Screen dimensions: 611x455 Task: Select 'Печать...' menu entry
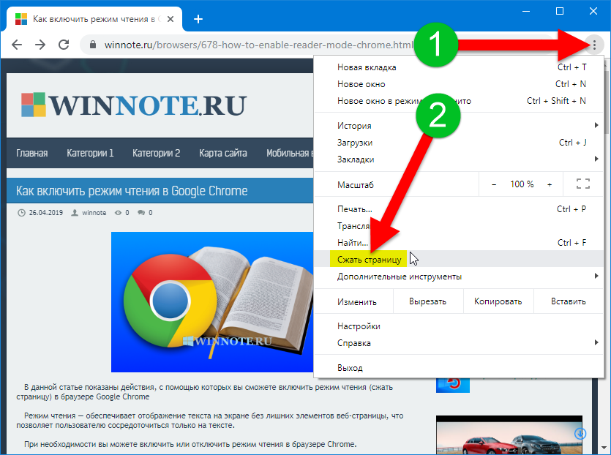459,208
